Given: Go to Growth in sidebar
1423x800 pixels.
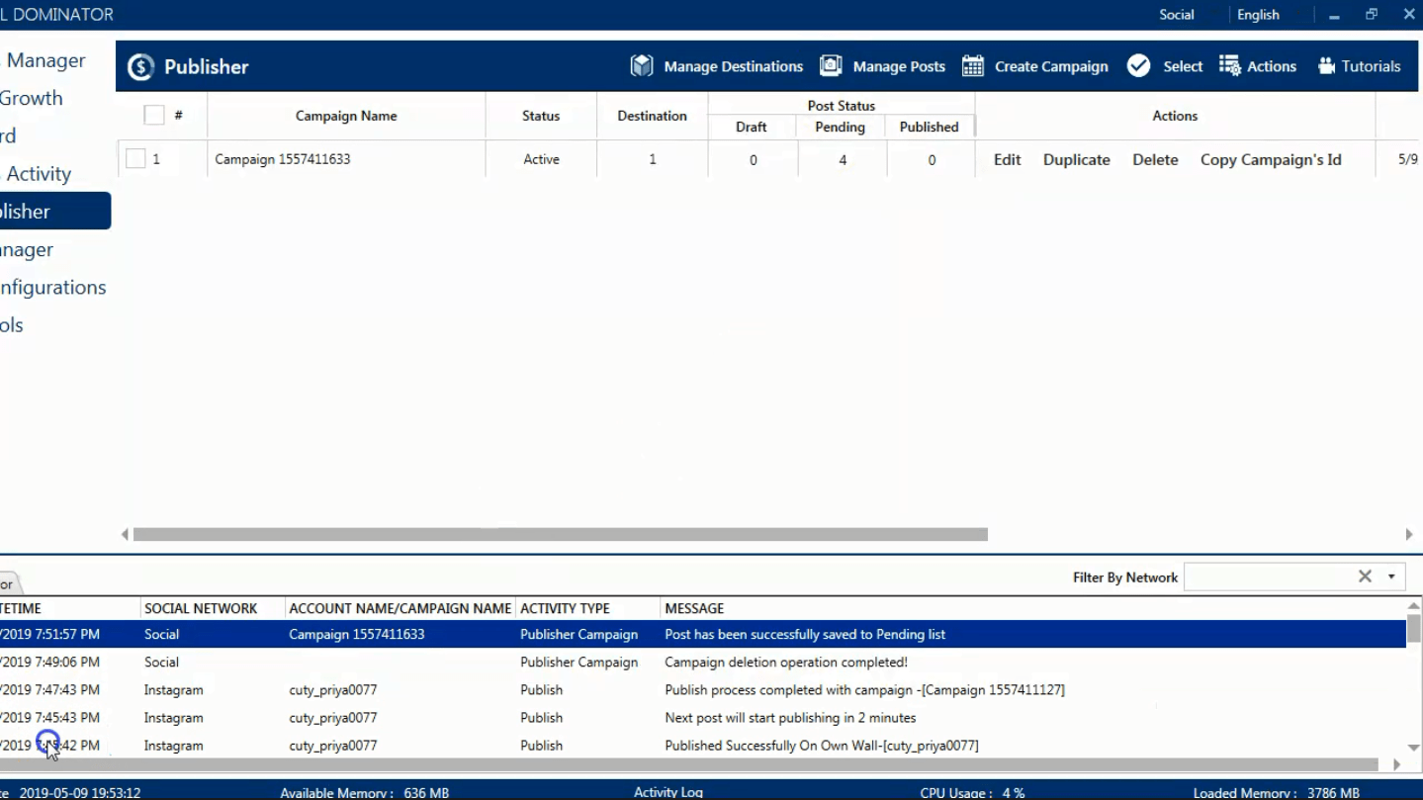Looking at the screenshot, I should 32,98.
